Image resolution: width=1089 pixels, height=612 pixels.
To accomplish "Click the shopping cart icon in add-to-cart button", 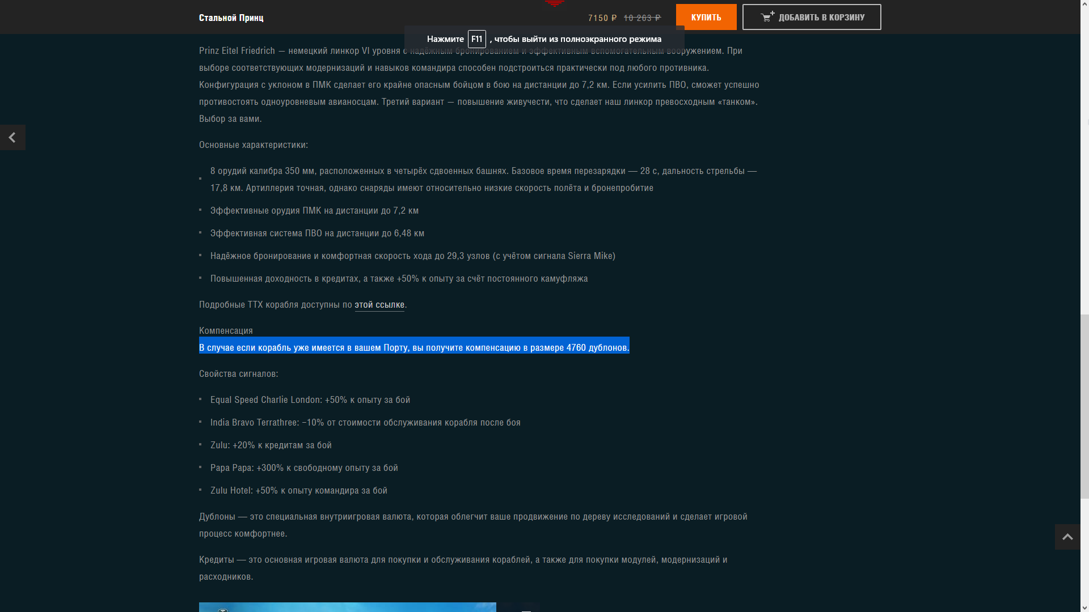I will (x=767, y=17).
